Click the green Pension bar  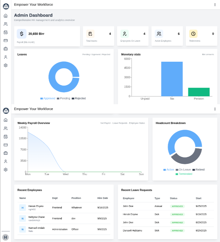(x=199, y=92)
